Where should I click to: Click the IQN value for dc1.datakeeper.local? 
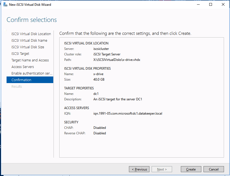coord(128,113)
